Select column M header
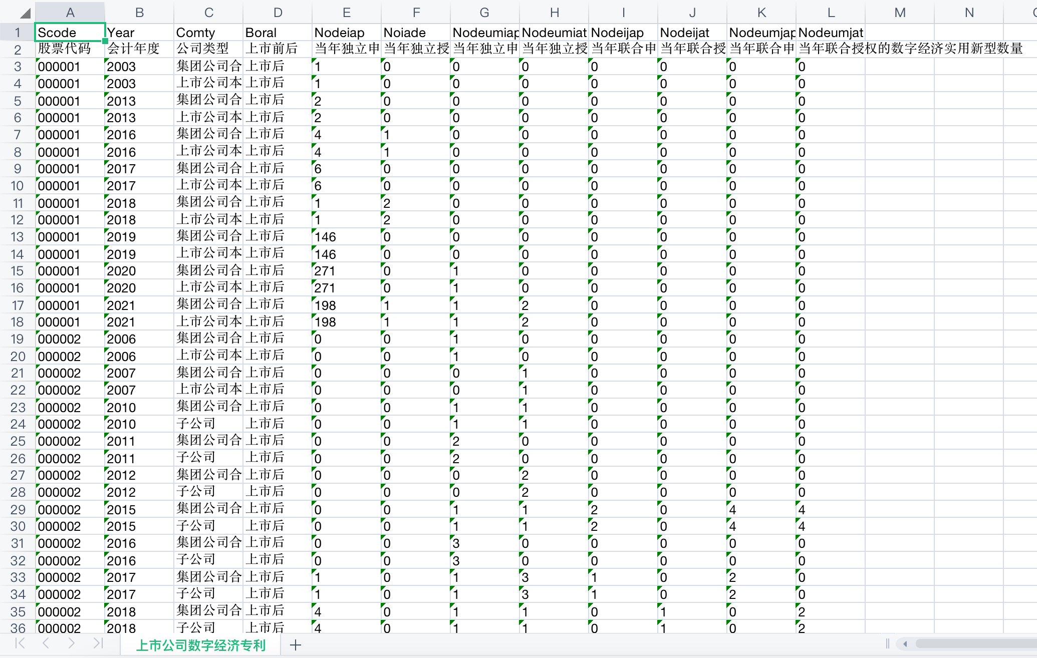Screen dimensions: 1037x658 [899, 13]
